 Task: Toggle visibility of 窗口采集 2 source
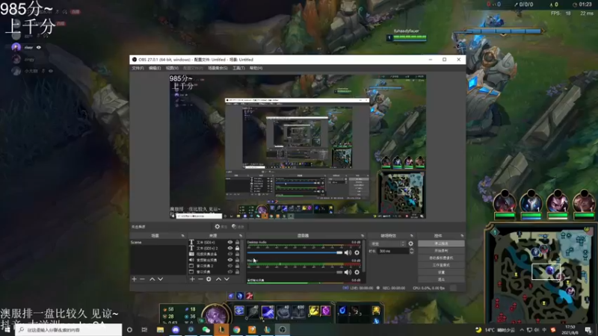coord(230,266)
